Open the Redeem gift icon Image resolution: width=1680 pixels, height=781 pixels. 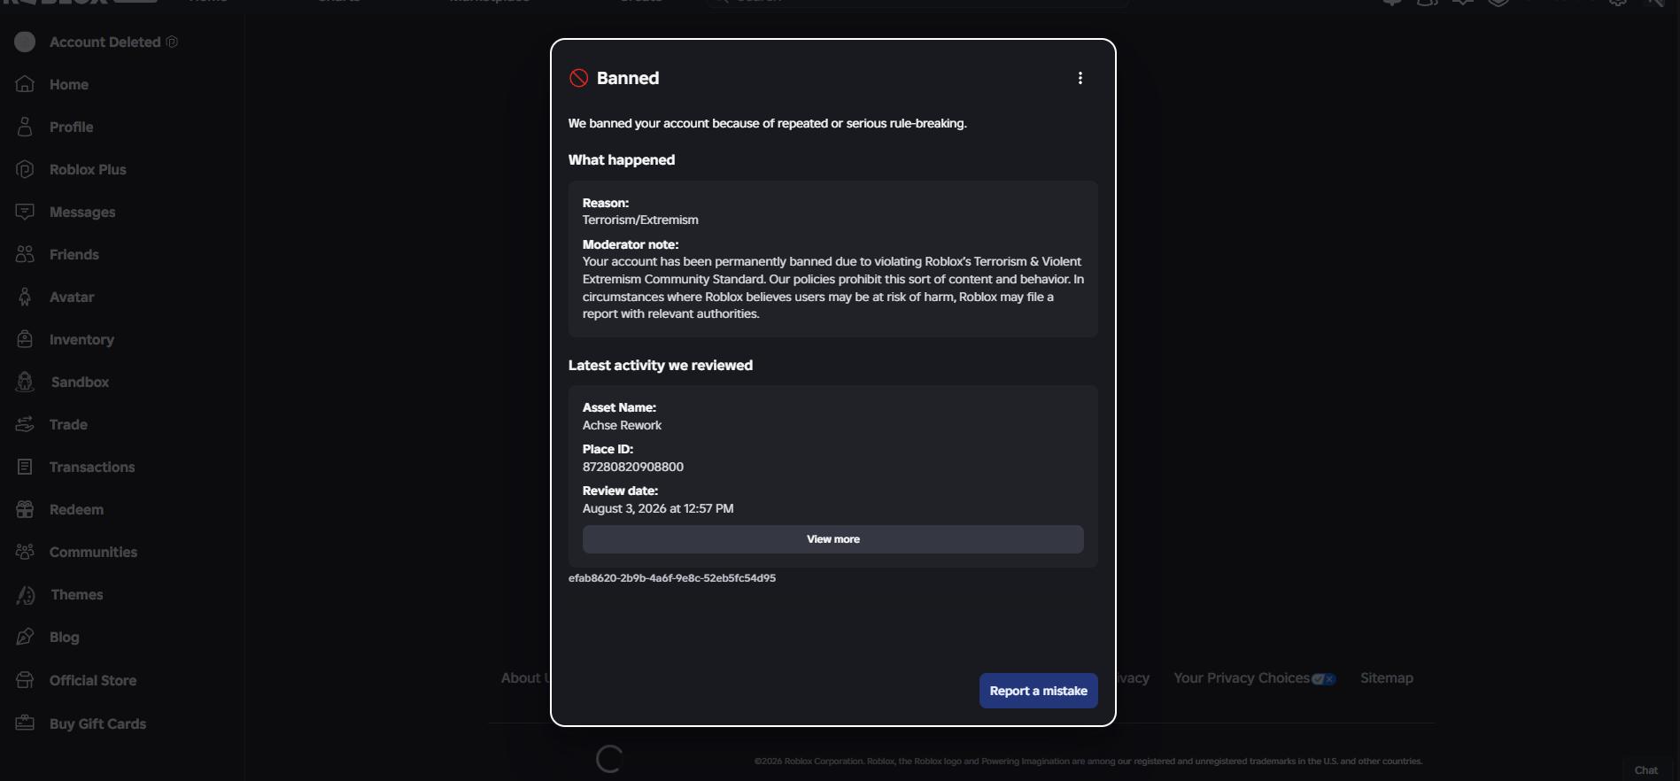coord(25,509)
